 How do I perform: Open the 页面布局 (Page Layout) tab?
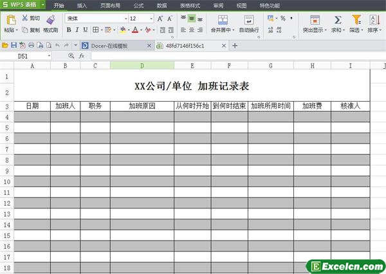(x=110, y=5)
